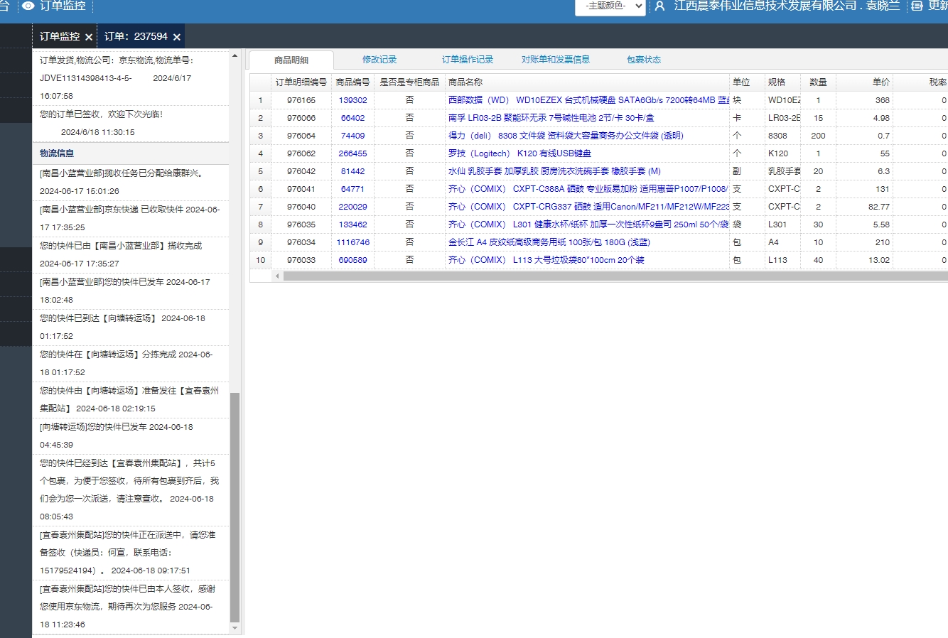Click the 更新 icon at top right
Image resolution: width=948 pixels, height=638 pixels.
click(x=917, y=6)
